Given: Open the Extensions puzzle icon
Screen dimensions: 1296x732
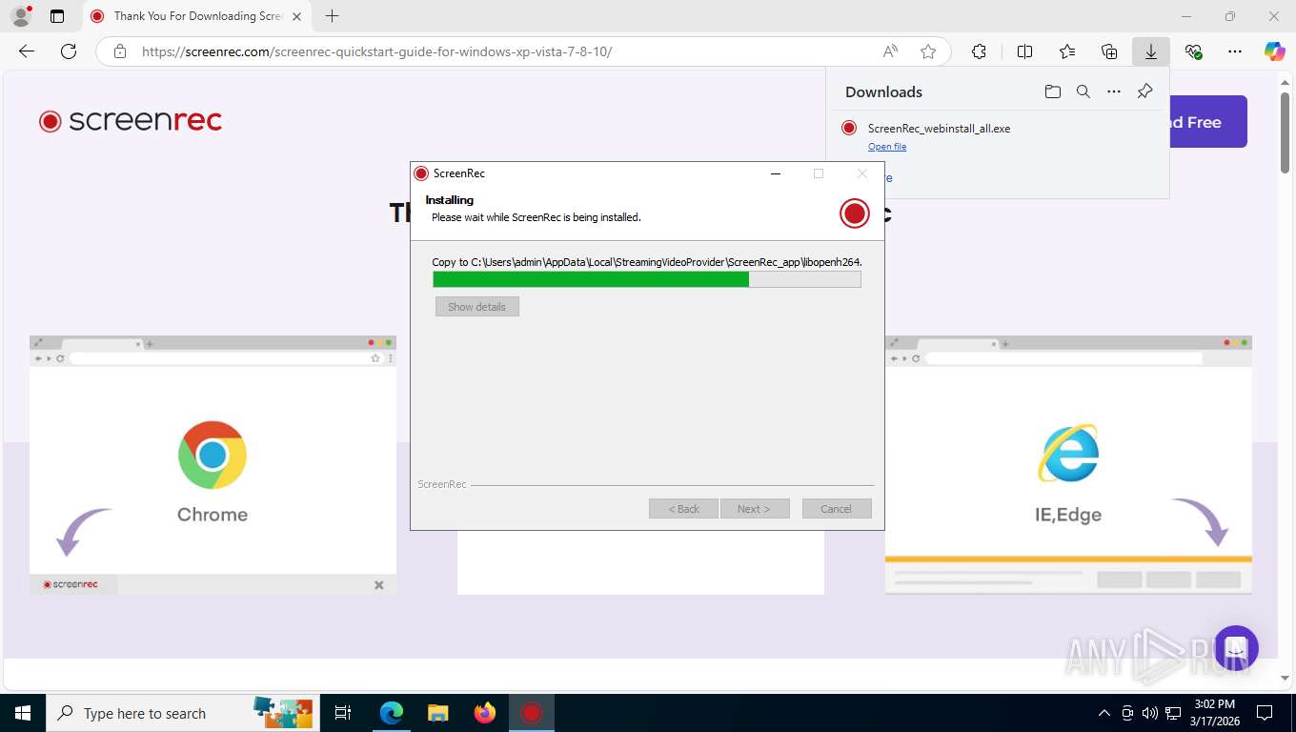Looking at the screenshot, I should tap(979, 51).
